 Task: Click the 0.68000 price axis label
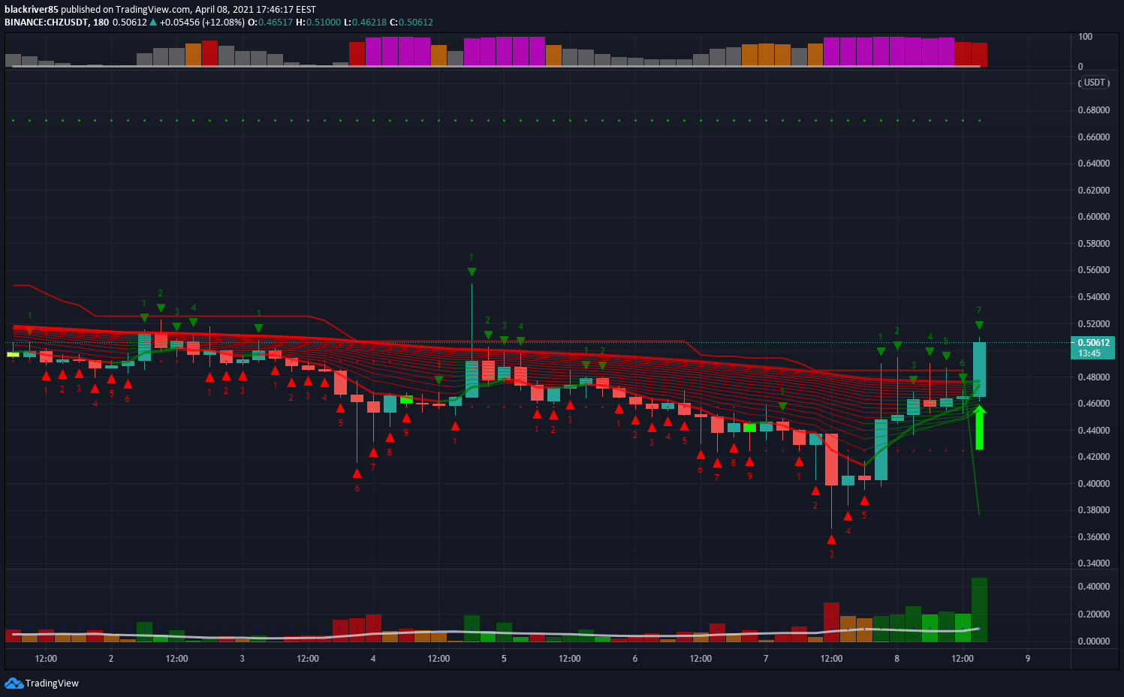tap(1094, 110)
